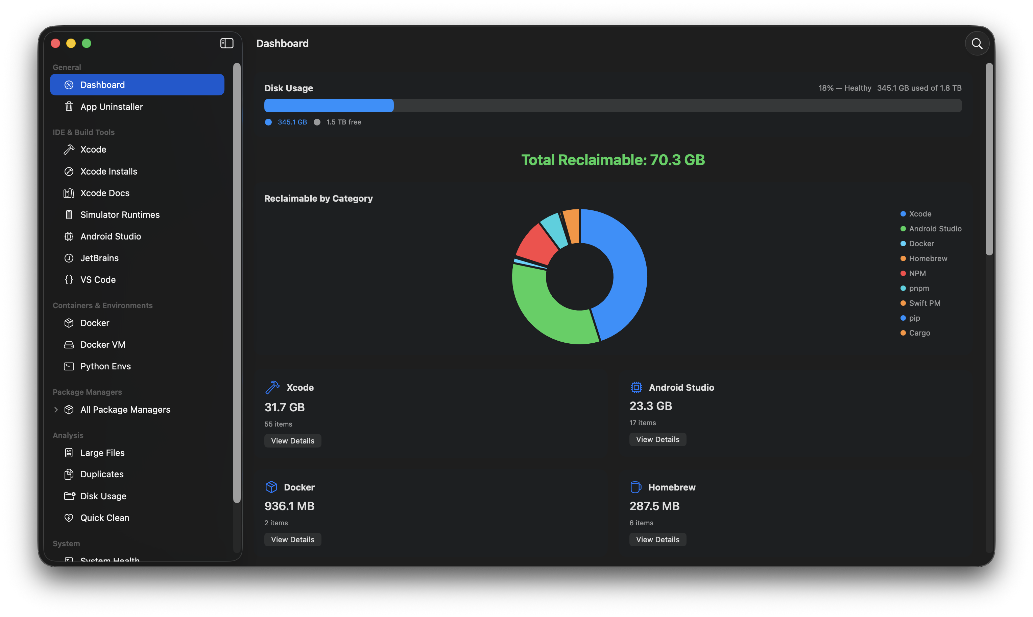The image size is (1033, 617).
Task: Click the sidebar vertical scrollbar
Action: 237,283
